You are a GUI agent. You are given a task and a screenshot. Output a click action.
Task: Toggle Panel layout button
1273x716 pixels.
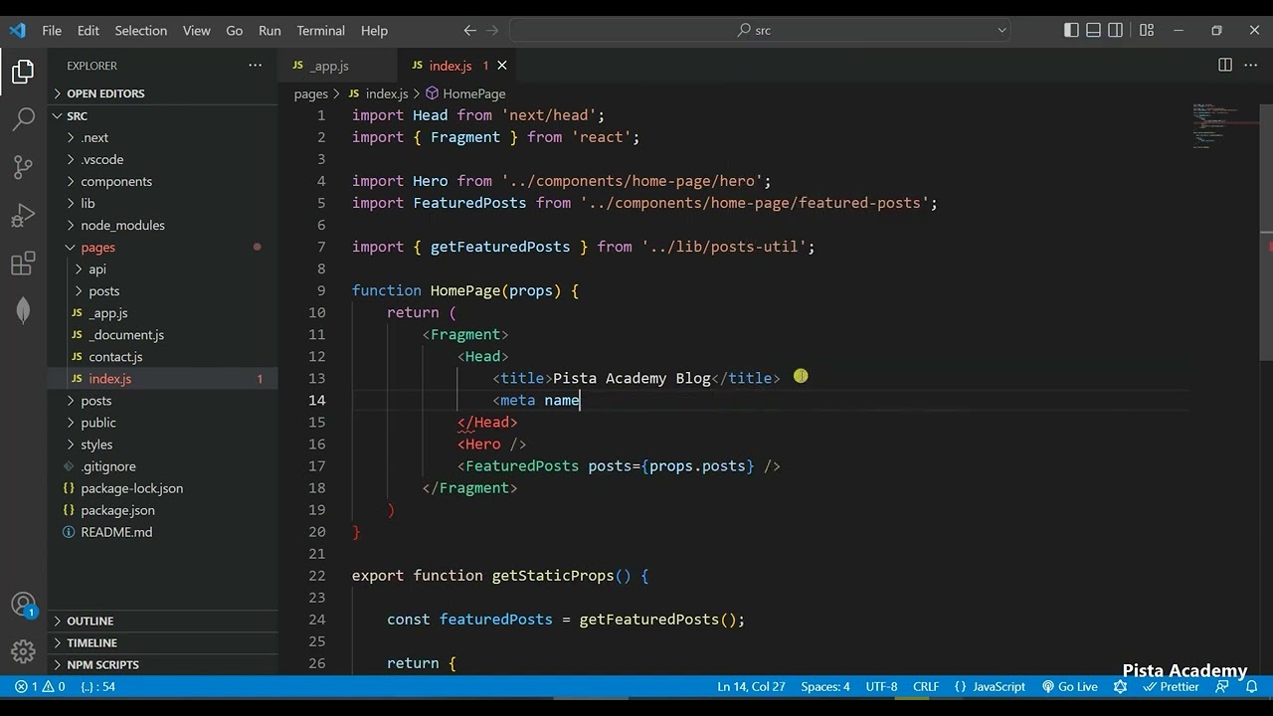tap(1093, 30)
